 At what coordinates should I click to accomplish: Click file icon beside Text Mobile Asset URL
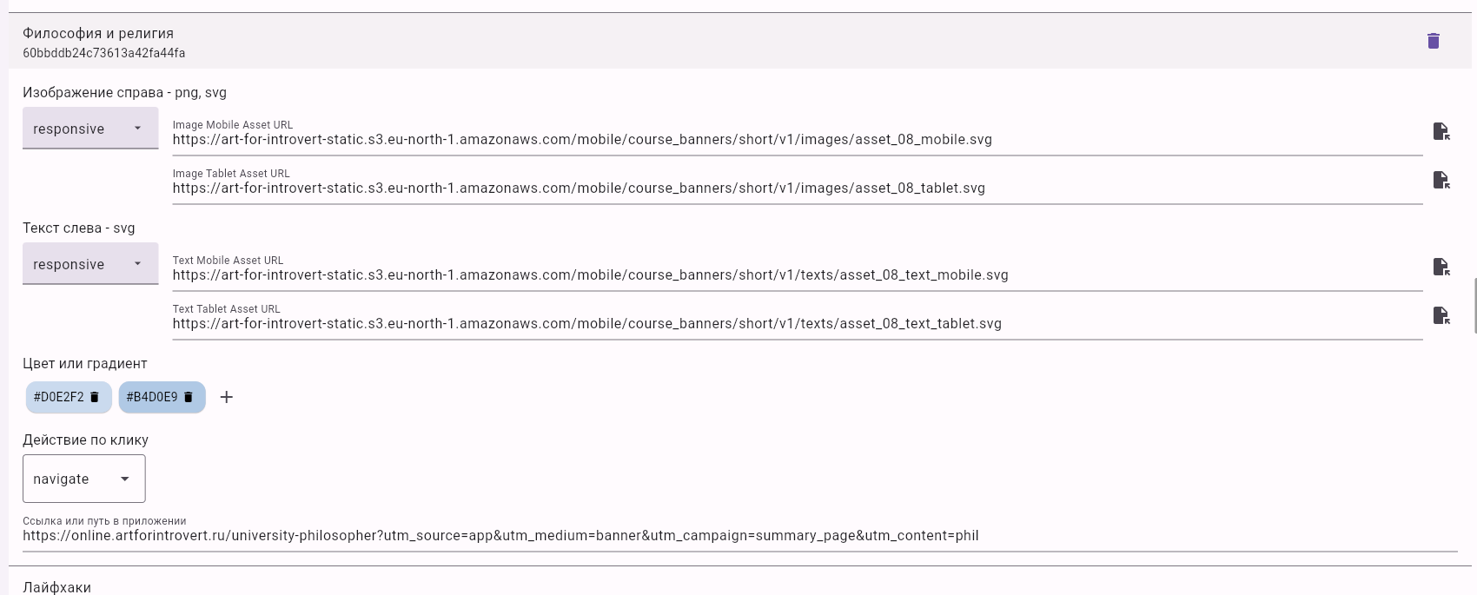point(1441,267)
